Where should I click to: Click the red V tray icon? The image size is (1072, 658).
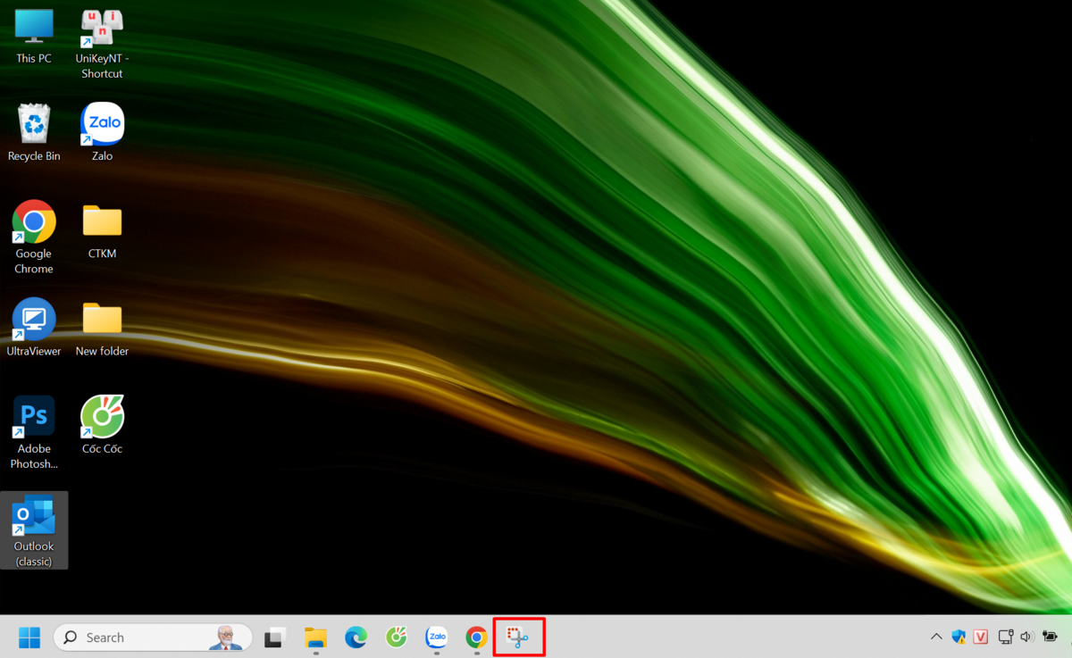pyautogui.click(x=981, y=637)
